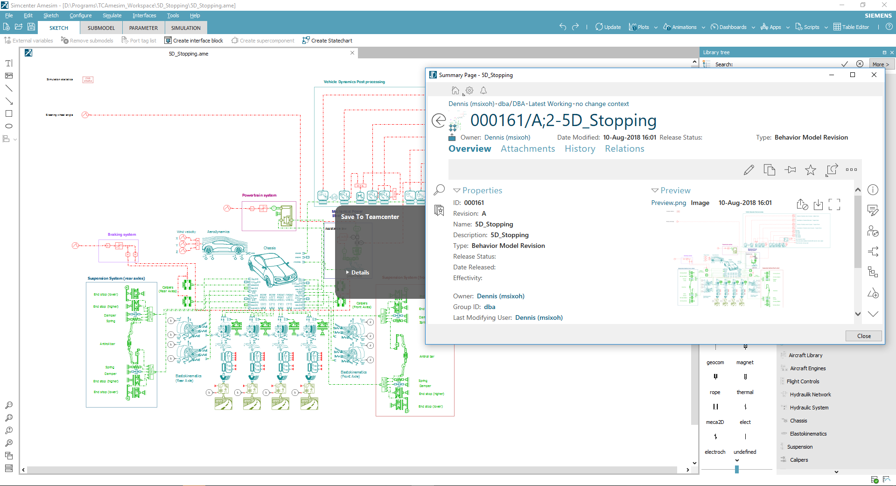Pin the 5D_Stopping item
The width and height of the screenshot is (896, 486).
pyautogui.click(x=791, y=170)
